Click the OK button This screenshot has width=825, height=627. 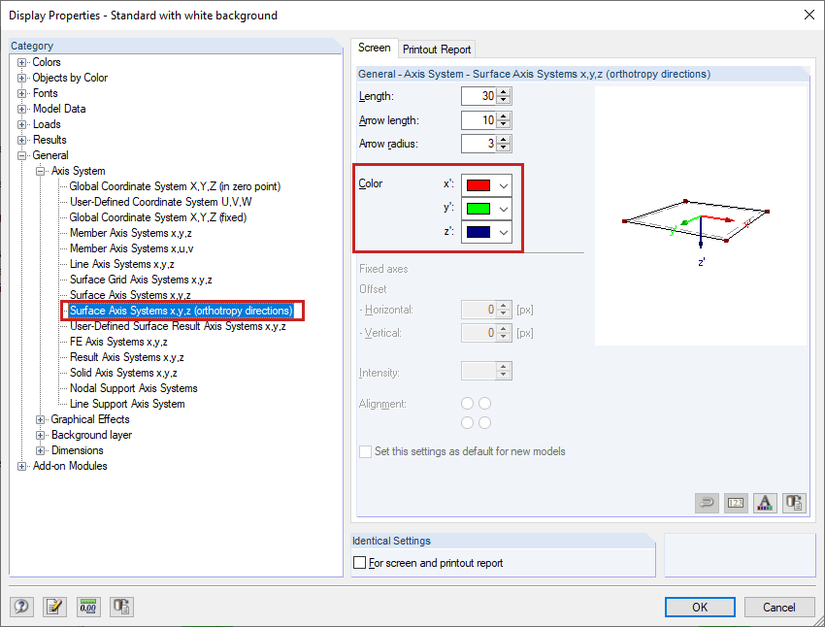click(x=700, y=606)
